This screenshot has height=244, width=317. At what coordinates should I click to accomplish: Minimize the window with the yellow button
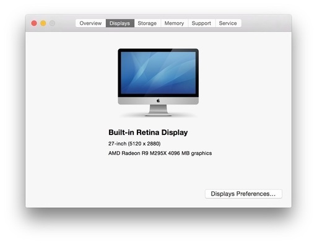tap(43, 24)
